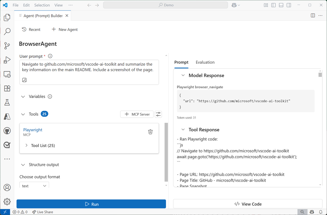
Task: Toggle the primary side bar
Action: [x=273, y=5]
